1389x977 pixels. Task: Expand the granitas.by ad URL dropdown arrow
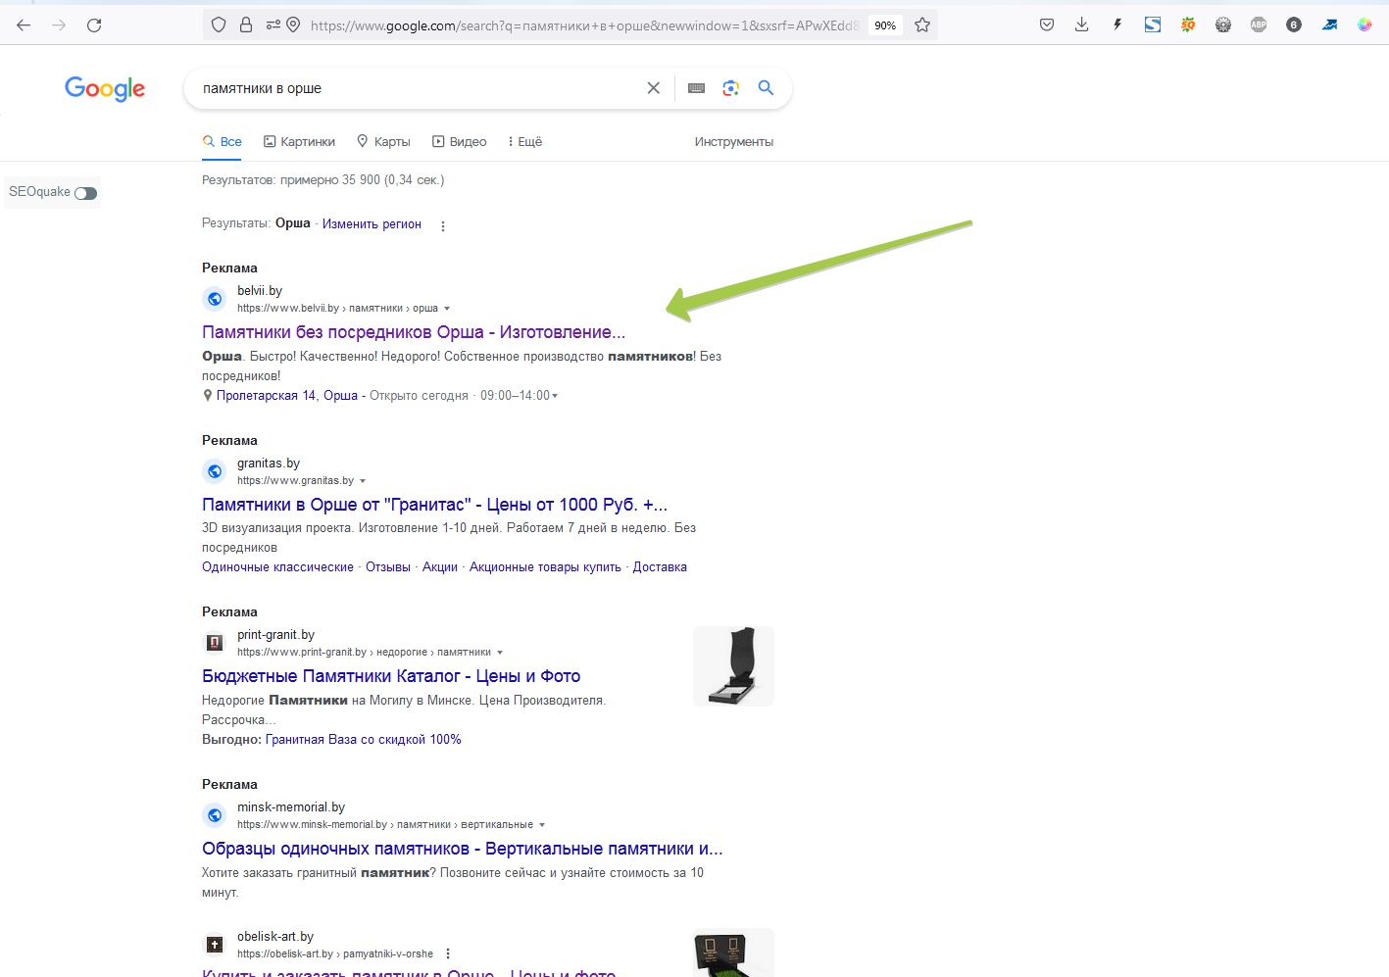(x=363, y=481)
